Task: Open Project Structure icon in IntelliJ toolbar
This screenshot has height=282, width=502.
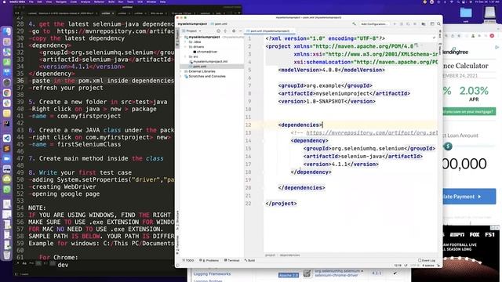Action: click(x=424, y=24)
